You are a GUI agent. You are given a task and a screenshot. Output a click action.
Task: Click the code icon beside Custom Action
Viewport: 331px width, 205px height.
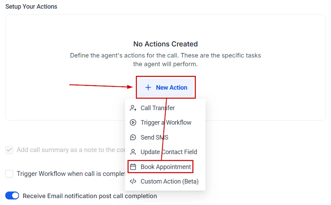coord(133,181)
